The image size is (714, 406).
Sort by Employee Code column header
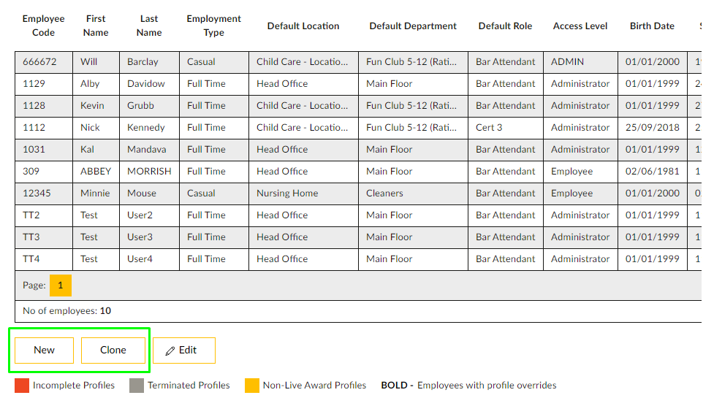pos(43,26)
